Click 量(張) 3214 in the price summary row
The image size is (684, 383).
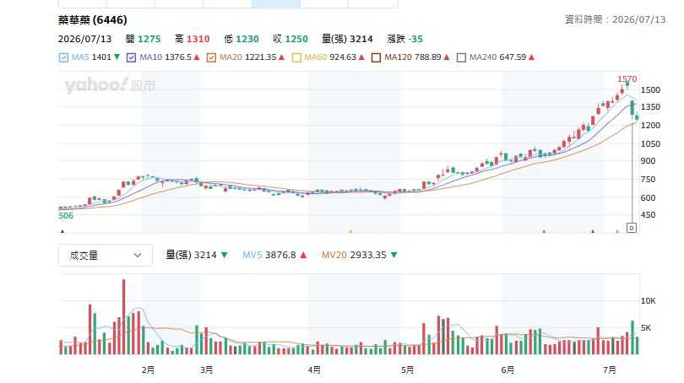click(x=347, y=39)
